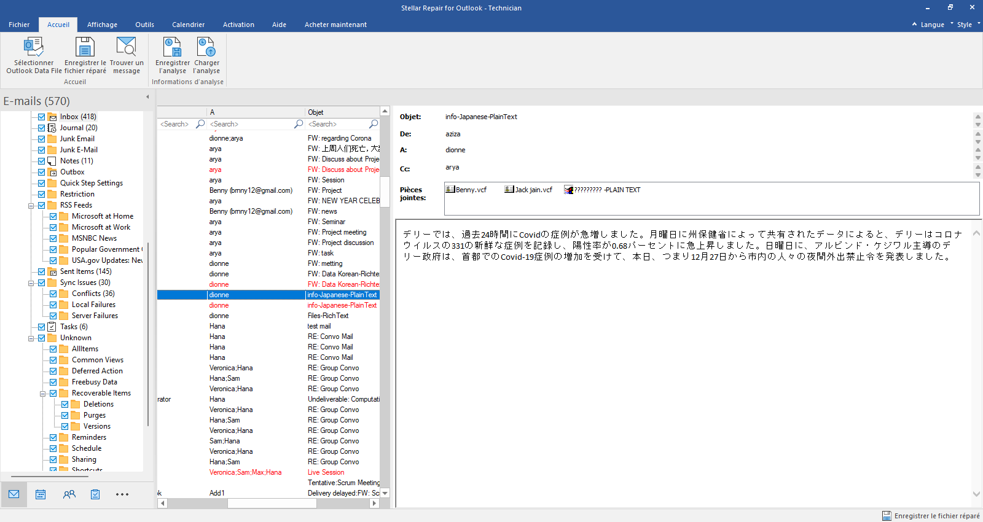
Task: Open Style dropdown
Action: click(969, 25)
